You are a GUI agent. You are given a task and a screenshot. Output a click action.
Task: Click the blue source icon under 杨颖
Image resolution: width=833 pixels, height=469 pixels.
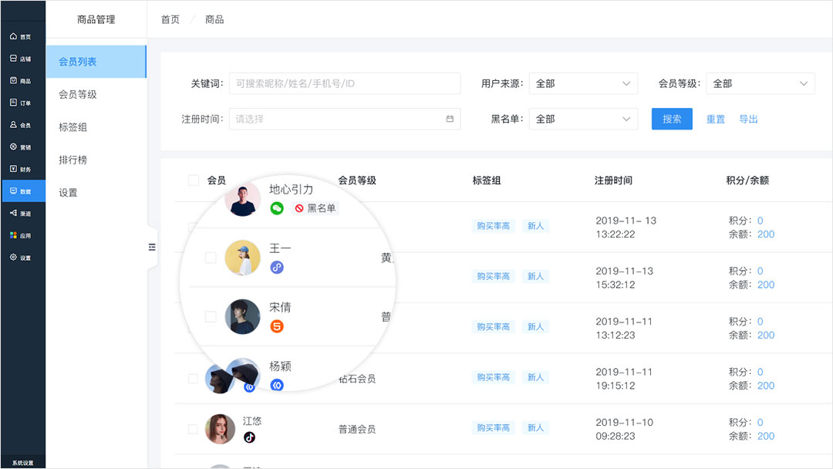[x=277, y=385]
